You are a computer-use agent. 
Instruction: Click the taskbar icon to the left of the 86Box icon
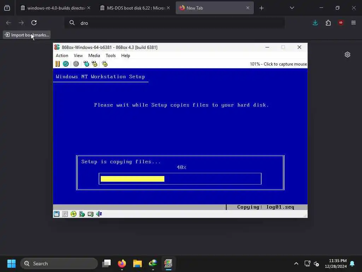click(153, 263)
